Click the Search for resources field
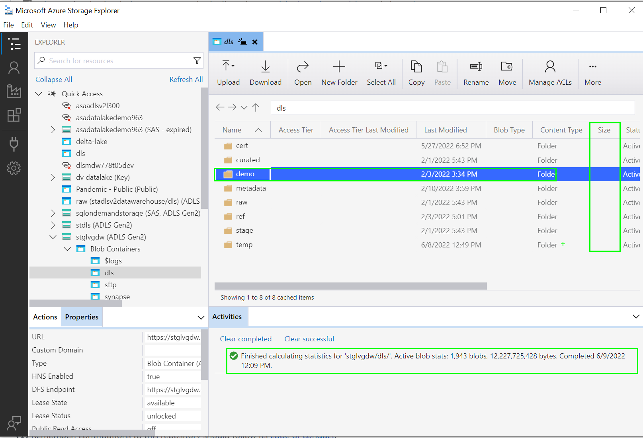This screenshot has width=643, height=438. [x=119, y=60]
